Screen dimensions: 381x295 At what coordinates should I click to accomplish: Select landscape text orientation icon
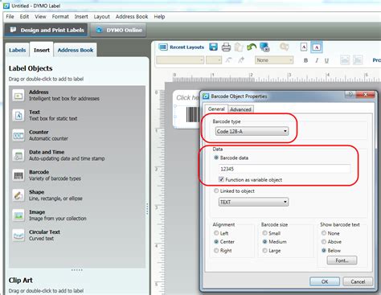tap(317, 47)
